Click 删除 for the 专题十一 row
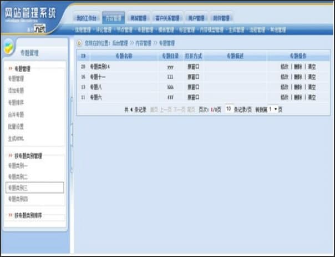This screenshot has width=335, height=257. 298,77
